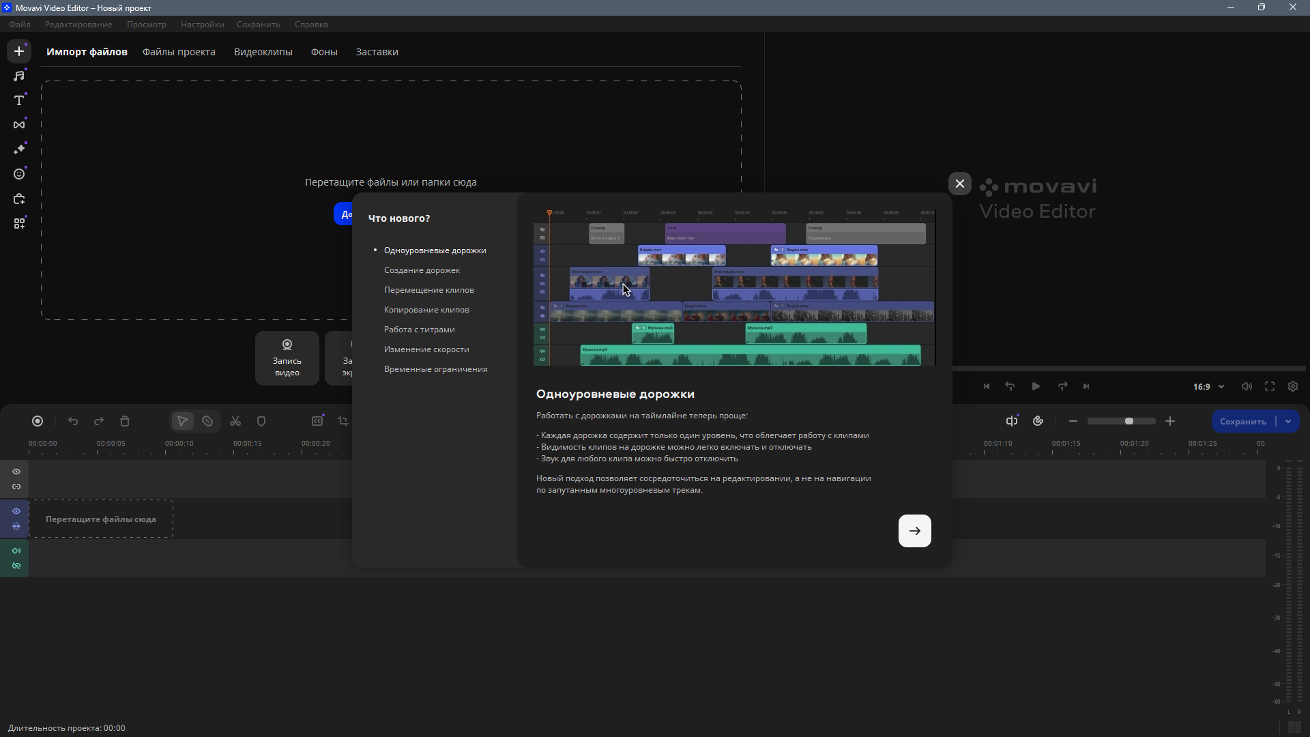The image size is (1310, 737).
Task: Open the audio library sidebar icon
Action: [19, 76]
